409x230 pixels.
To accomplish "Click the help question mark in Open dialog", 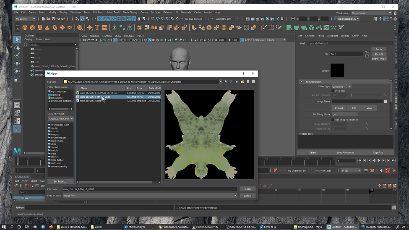I will tap(243, 73).
